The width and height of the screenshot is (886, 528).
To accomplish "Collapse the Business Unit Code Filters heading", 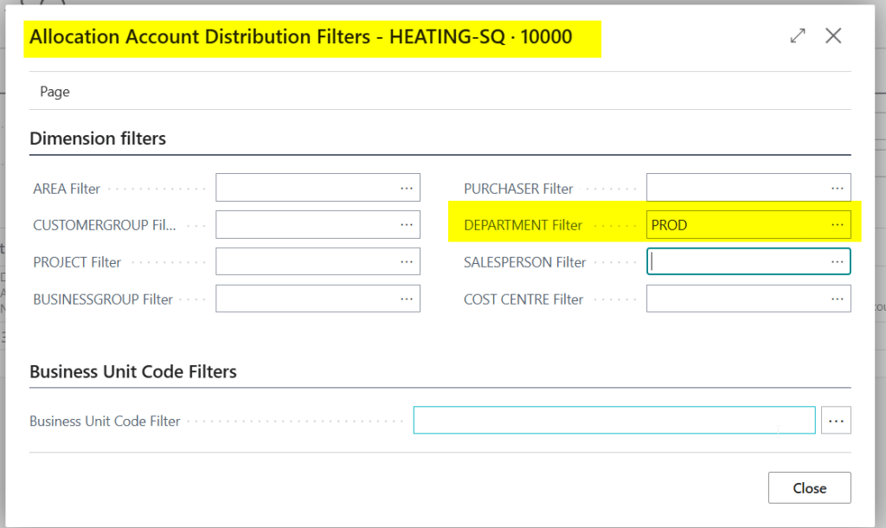I will [x=133, y=371].
